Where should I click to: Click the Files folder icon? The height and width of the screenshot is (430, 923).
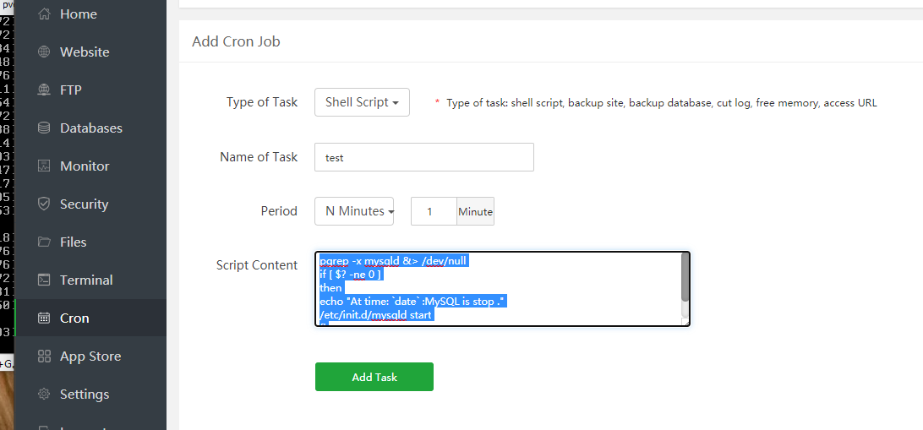coord(44,242)
